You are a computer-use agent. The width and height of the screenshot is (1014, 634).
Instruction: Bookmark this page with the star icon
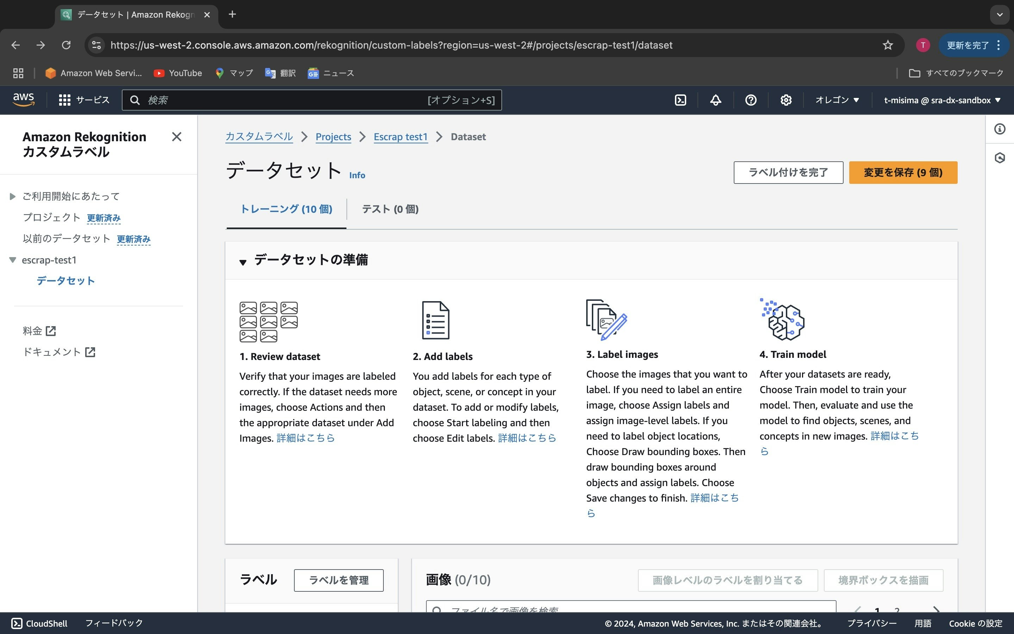click(x=888, y=45)
